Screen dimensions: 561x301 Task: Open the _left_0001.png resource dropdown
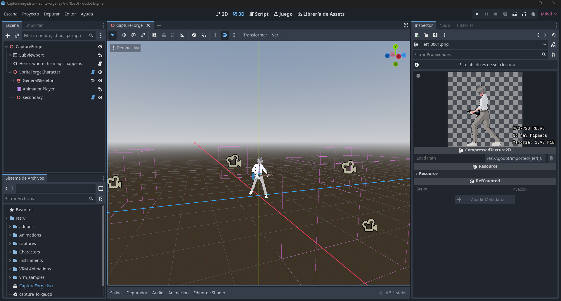(x=545, y=44)
